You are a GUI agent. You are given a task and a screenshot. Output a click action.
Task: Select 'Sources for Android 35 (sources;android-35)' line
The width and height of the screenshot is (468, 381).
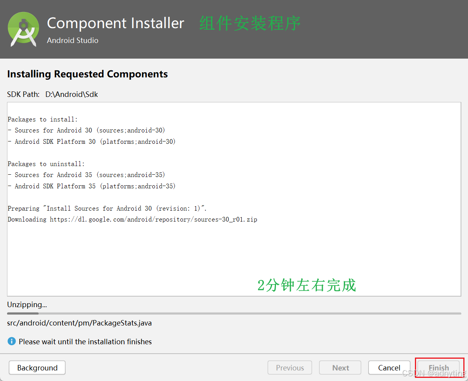click(87, 175)
